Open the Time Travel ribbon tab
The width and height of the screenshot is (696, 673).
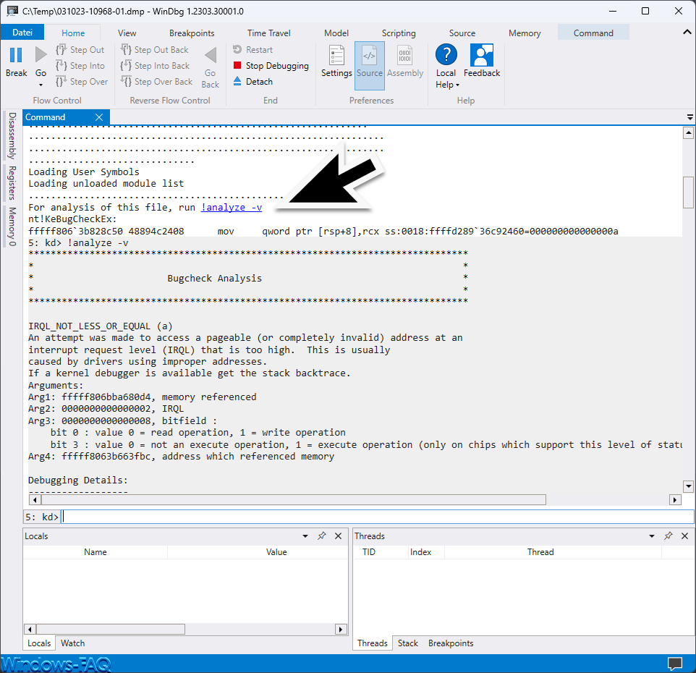click(x=268, y=33)
